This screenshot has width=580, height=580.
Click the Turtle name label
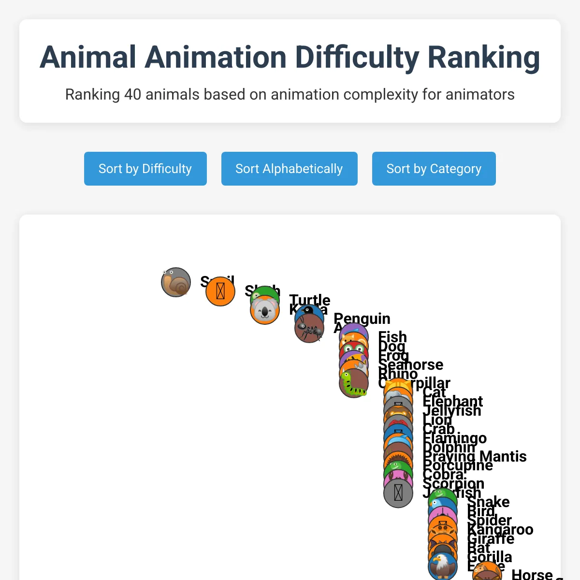point(310,300)
